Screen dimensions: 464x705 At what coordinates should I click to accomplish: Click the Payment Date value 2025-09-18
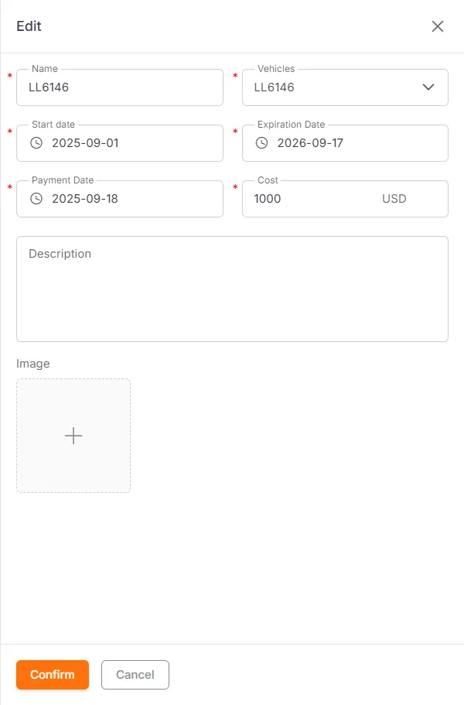pyautogui.click(x=85, y=198)
